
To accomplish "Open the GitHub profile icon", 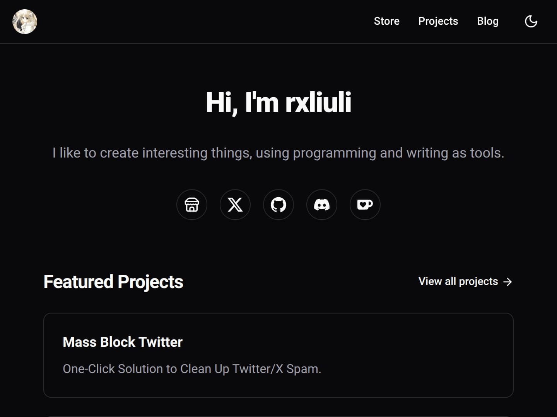I will pos(278,205).
